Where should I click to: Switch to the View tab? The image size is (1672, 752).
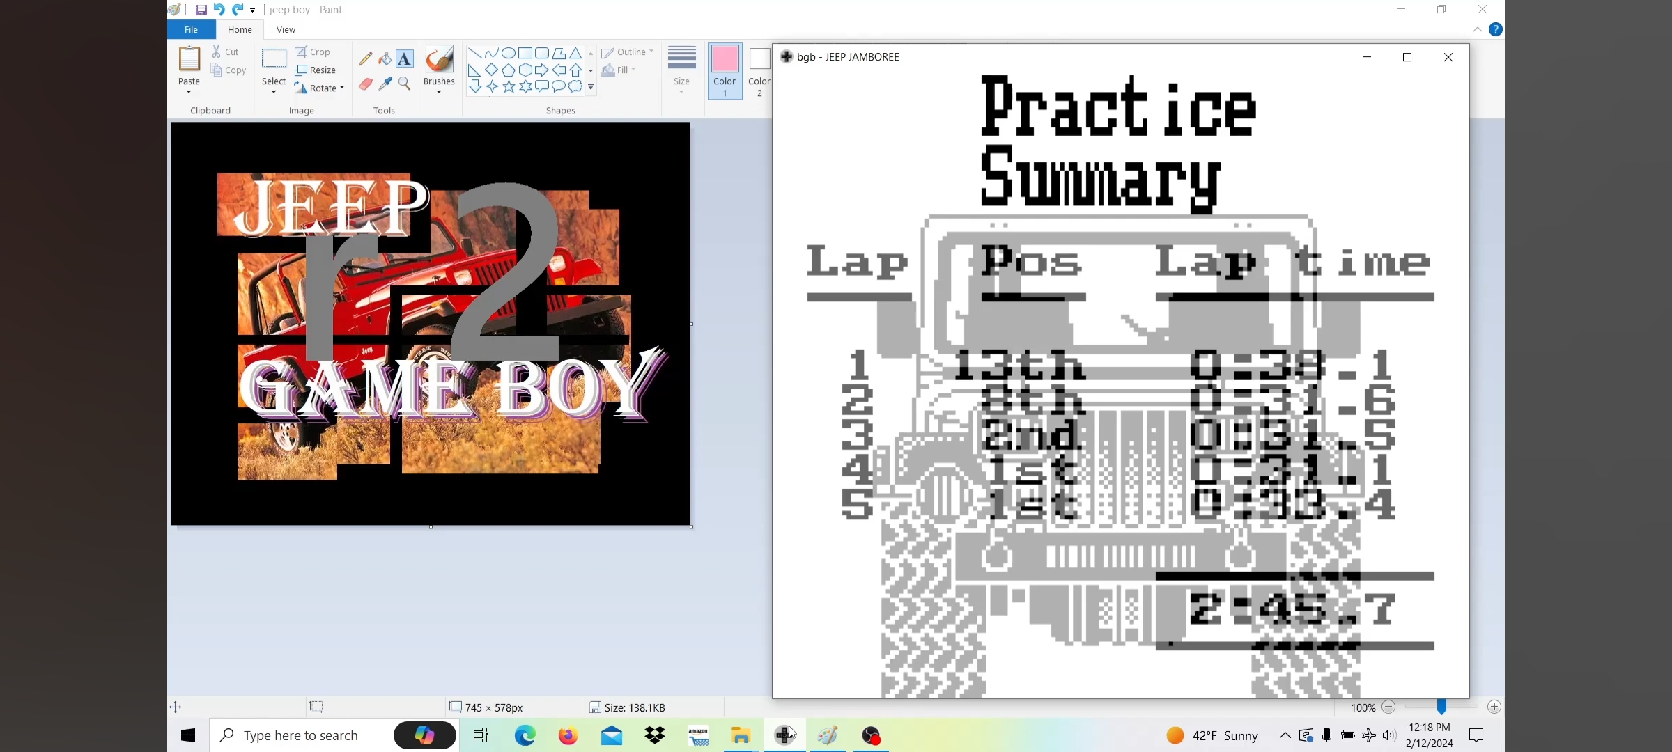click(x=286, y=30)
